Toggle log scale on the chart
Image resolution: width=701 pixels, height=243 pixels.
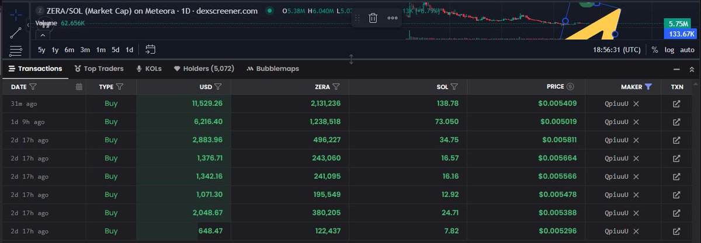669,50
